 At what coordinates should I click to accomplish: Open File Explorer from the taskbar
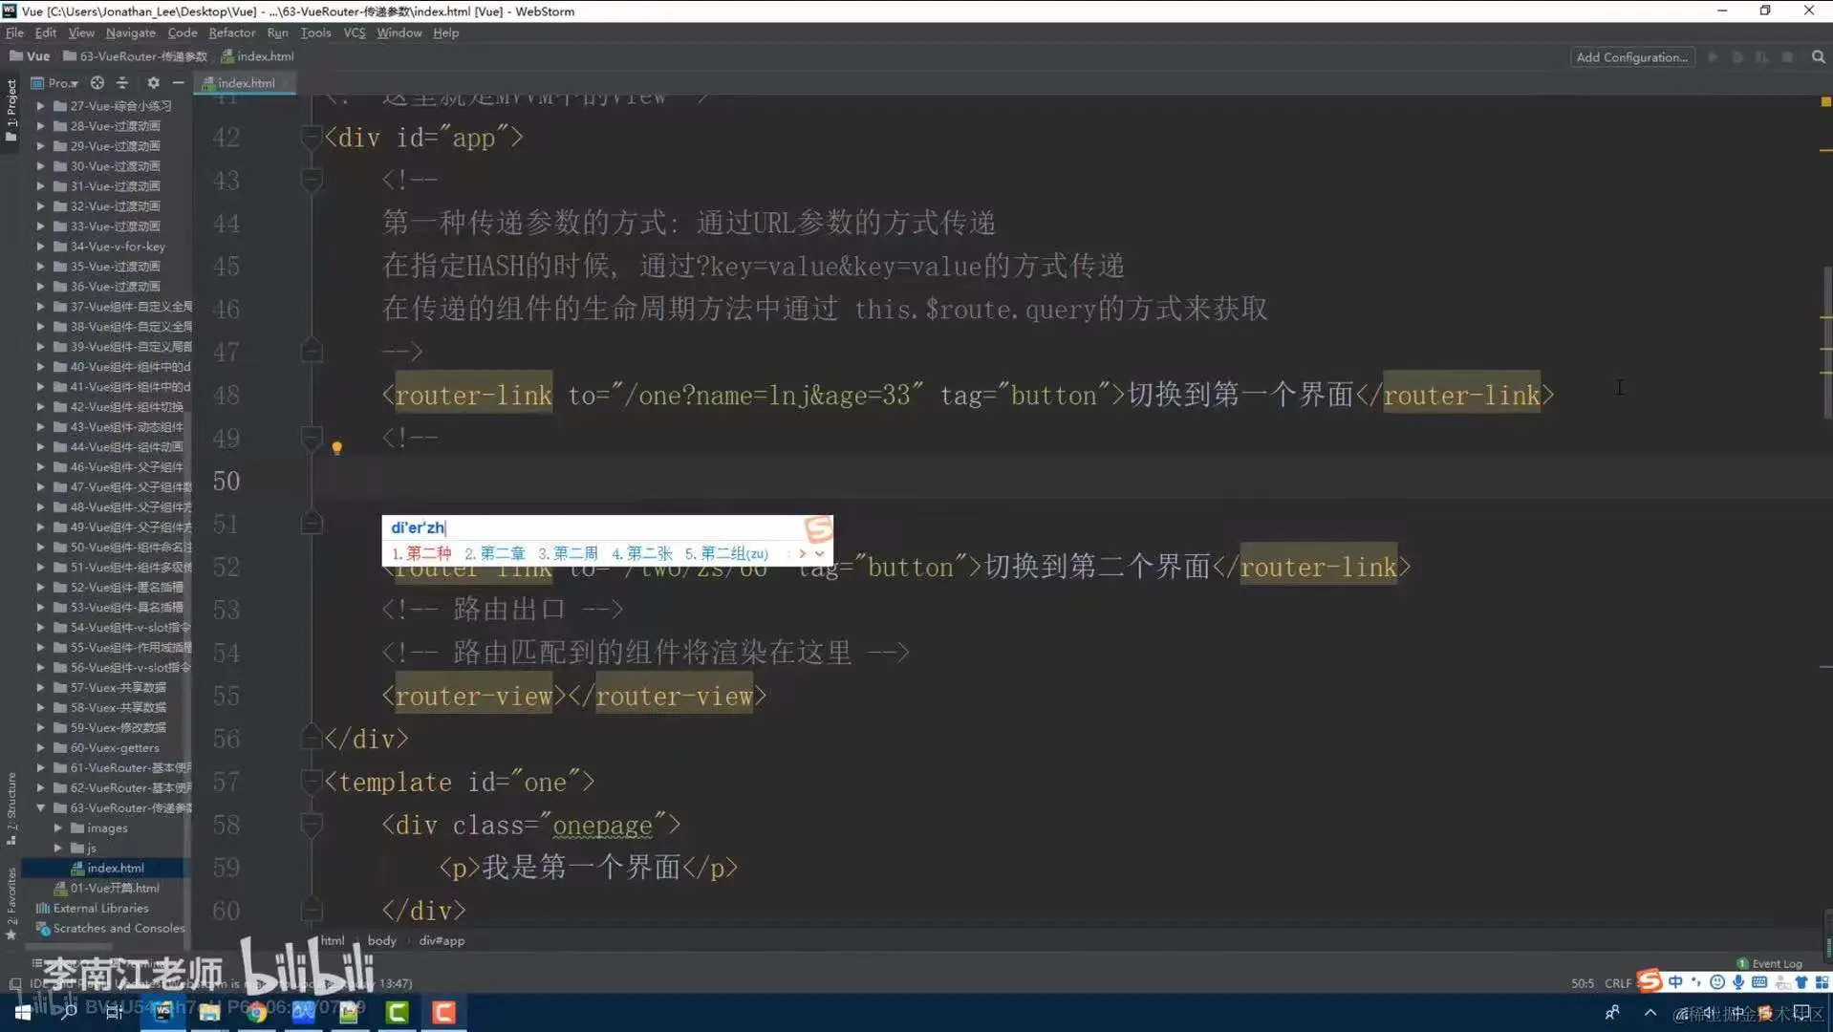[x=209, y=1013]
